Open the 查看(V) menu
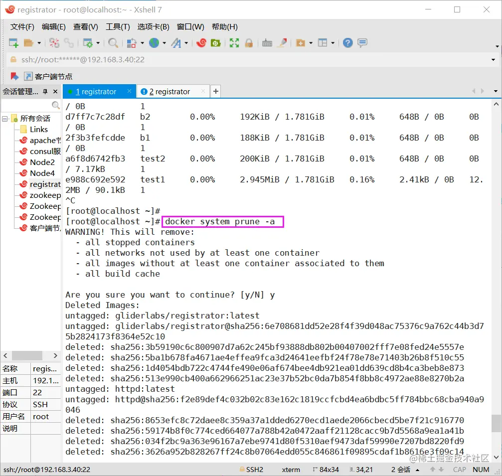 click(x=85, y=26)
